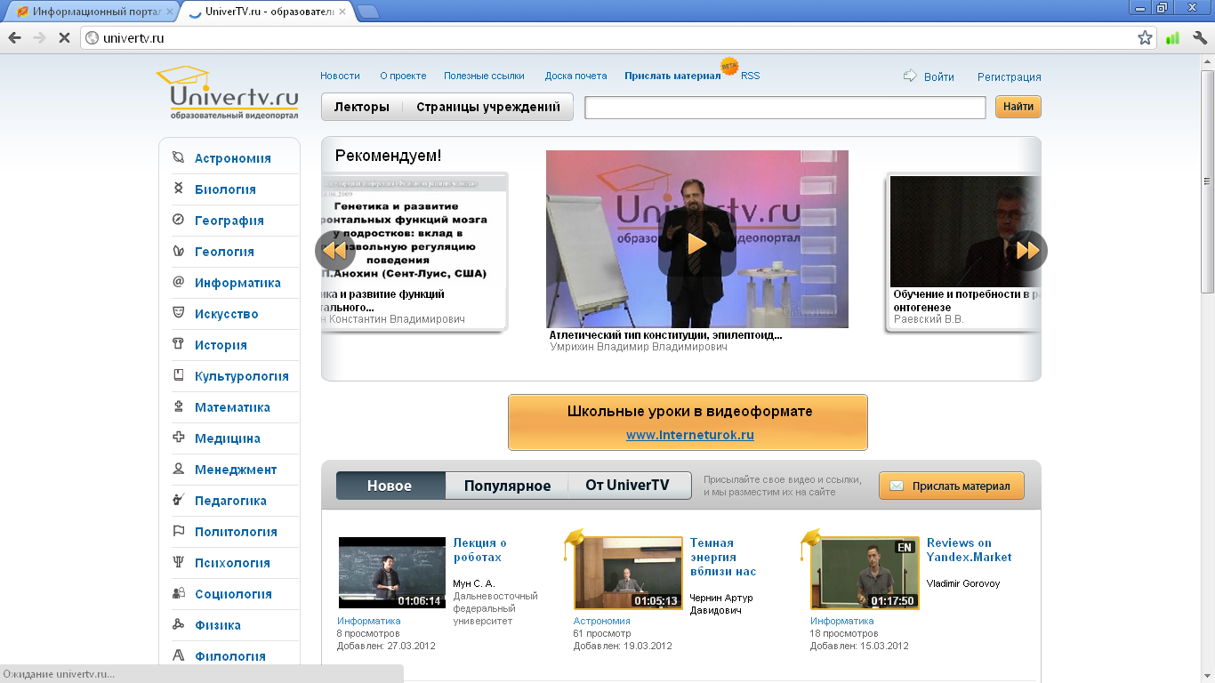Screen dimensions: 1215x683
Task: Click the Педагогика category icon
Action: point(178,501)
